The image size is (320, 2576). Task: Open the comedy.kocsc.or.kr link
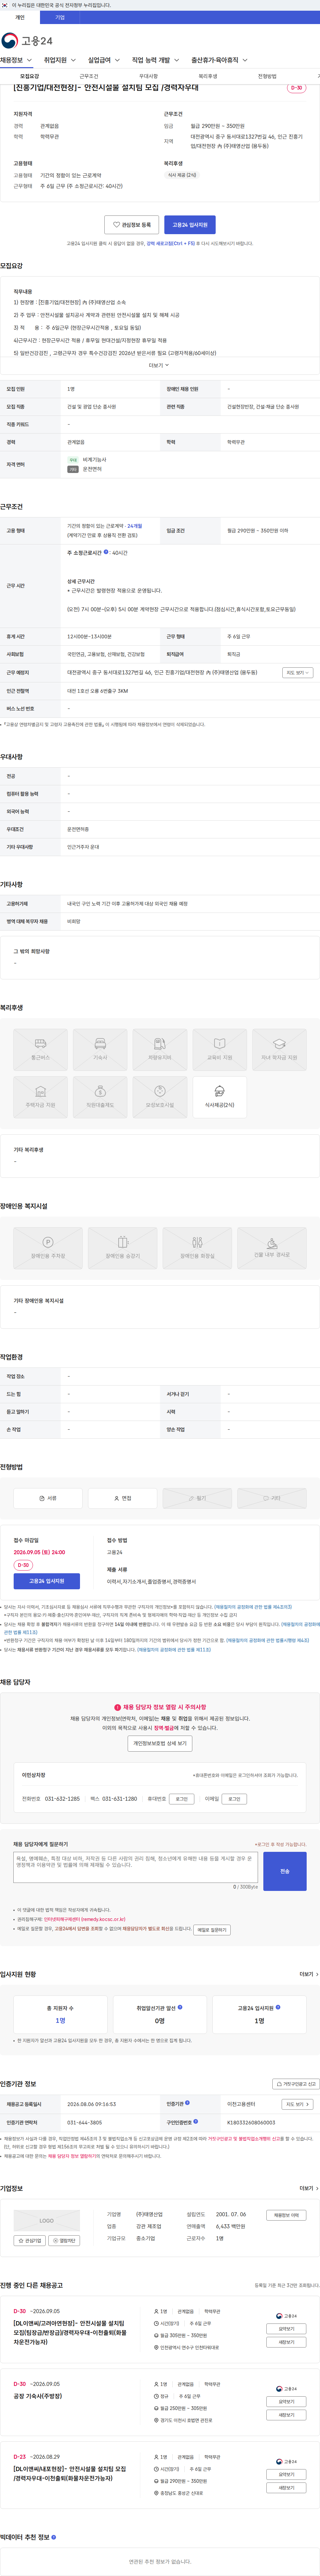click(x=85, y=1919)
